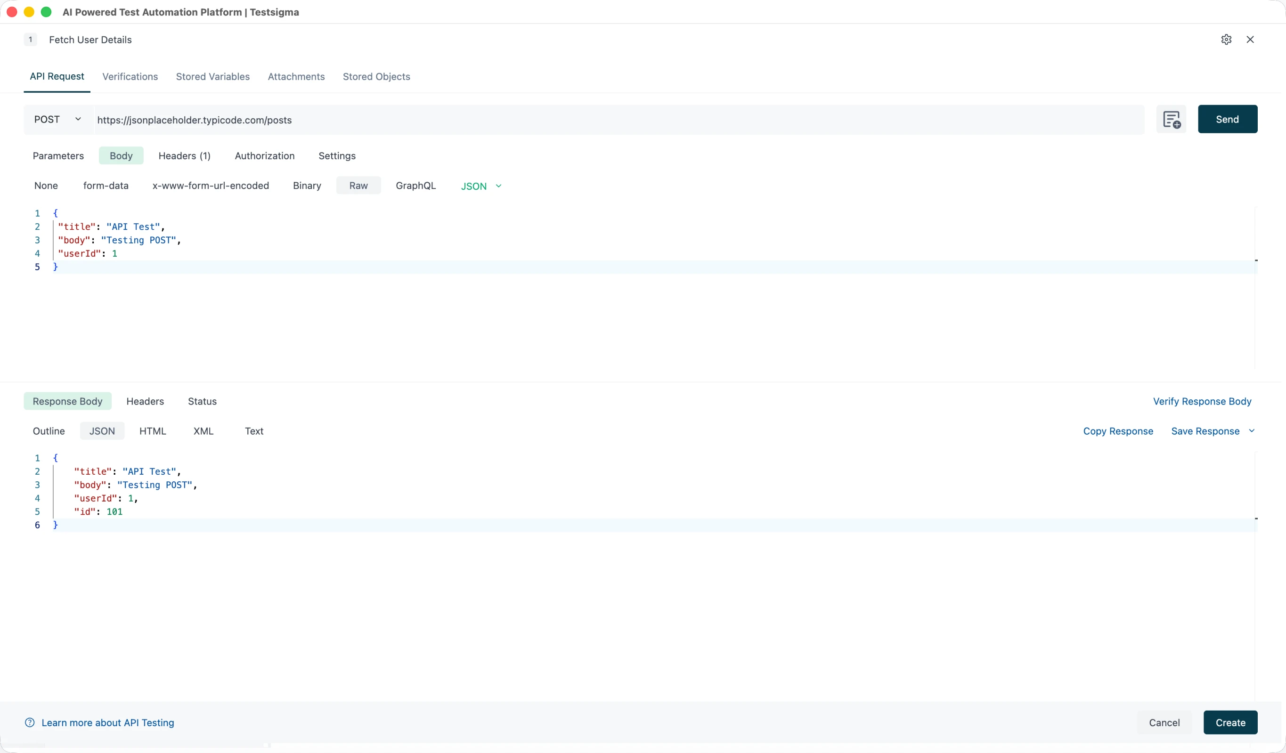Viewport: 1286px width, 753px height.
Task: Click the help icon next to Learn more link
Action: click(30, 722)
